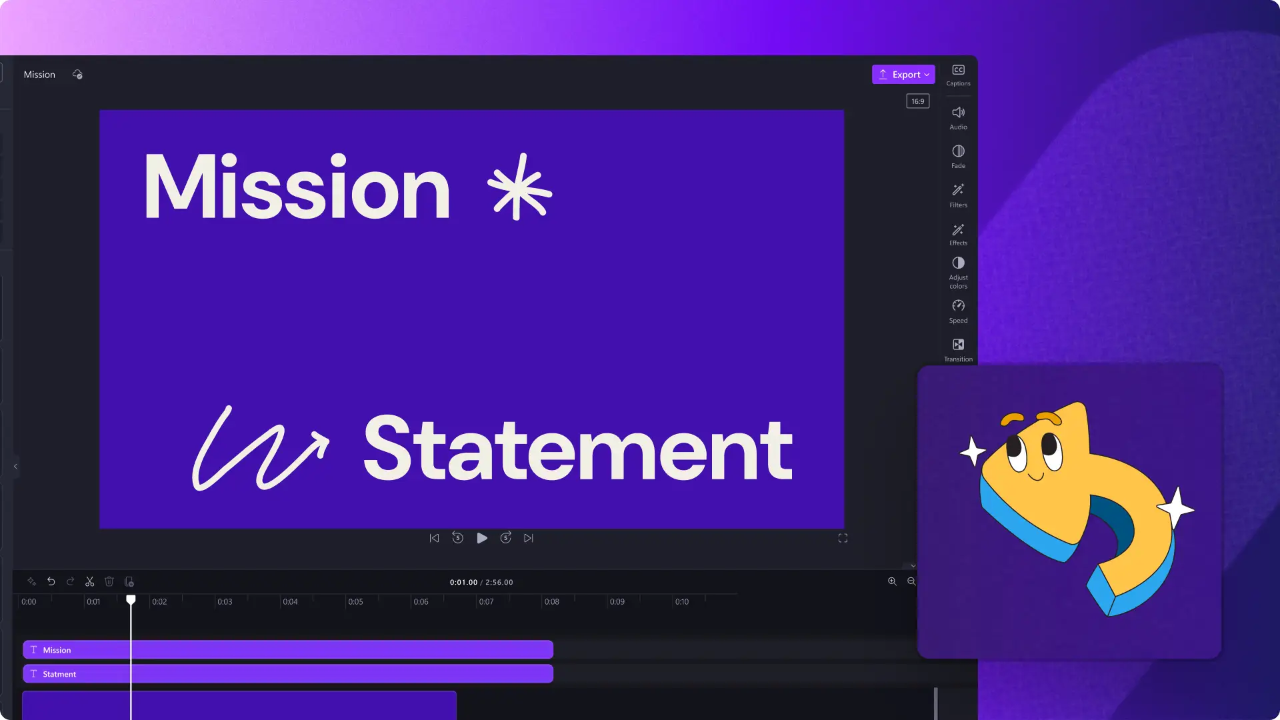Select the Effects panel icon
This screenshot has height=720, width=1280.
[x=958, y=234]
